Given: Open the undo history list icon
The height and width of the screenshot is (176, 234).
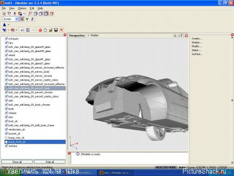Looking at the screenshot, I should point(28,30).
